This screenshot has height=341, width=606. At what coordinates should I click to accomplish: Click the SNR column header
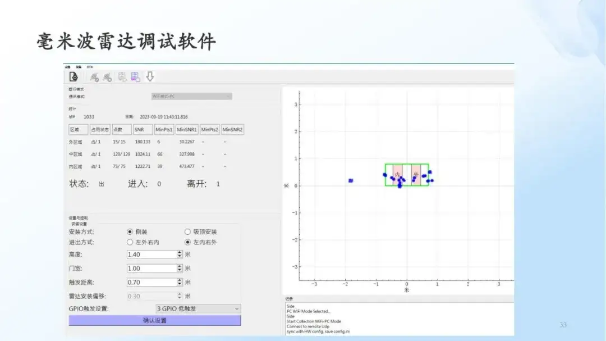click(143, 130)
